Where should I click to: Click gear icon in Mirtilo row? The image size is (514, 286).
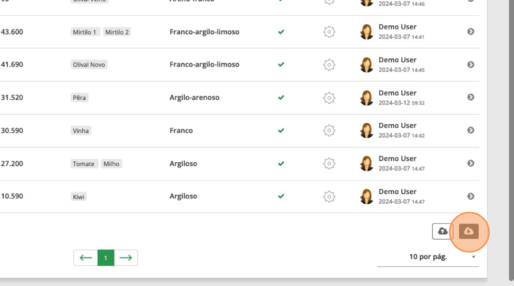(x=329, y=32)
